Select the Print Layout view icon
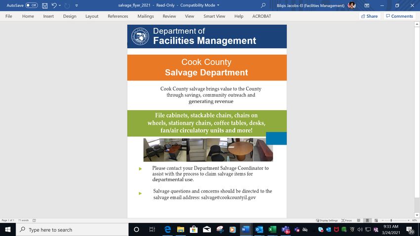Screen dimensions: 420x236 tap(368, 221)
